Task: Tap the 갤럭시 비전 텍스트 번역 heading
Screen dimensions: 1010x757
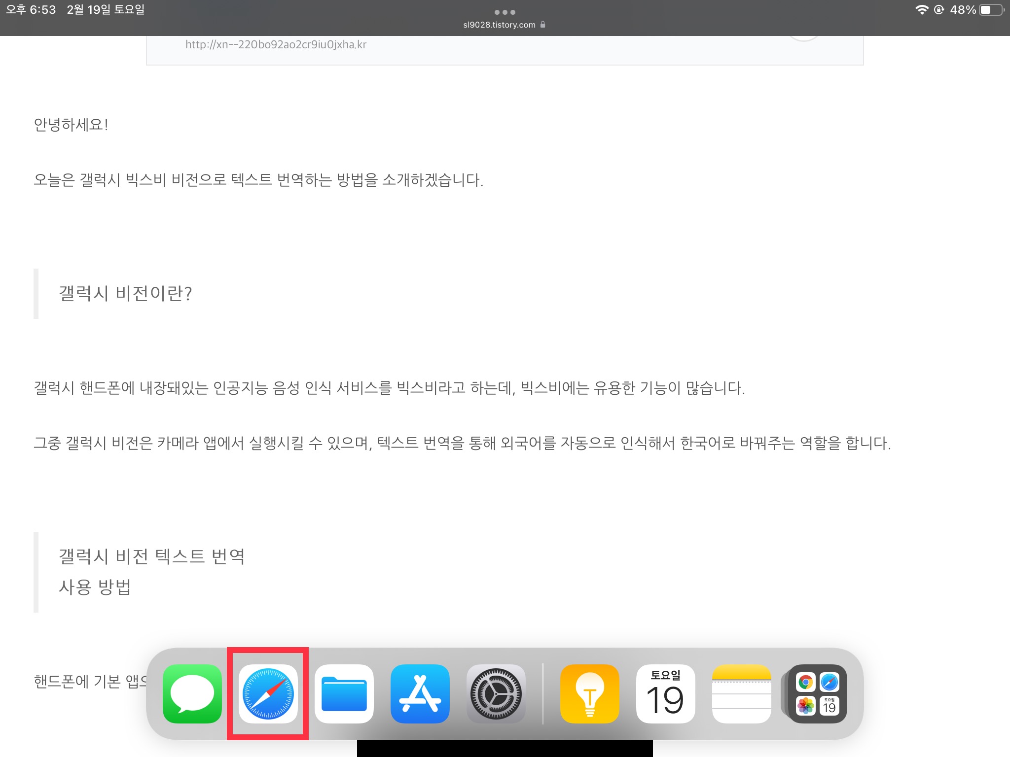Action: point(152,556)
